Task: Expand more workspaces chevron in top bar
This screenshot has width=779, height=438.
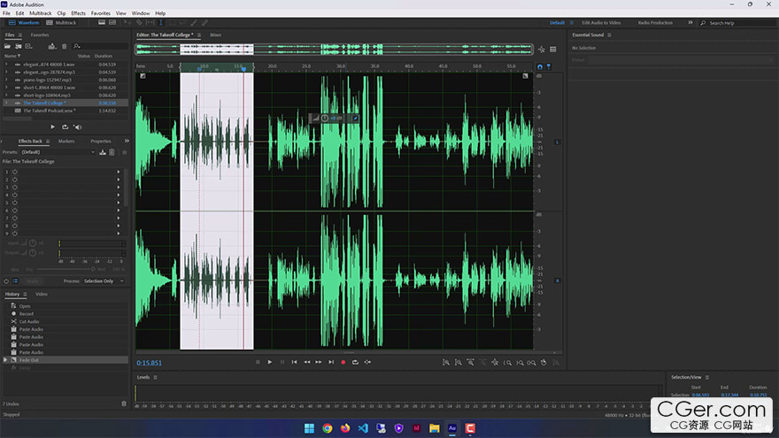Action: (x=690, y=23)
